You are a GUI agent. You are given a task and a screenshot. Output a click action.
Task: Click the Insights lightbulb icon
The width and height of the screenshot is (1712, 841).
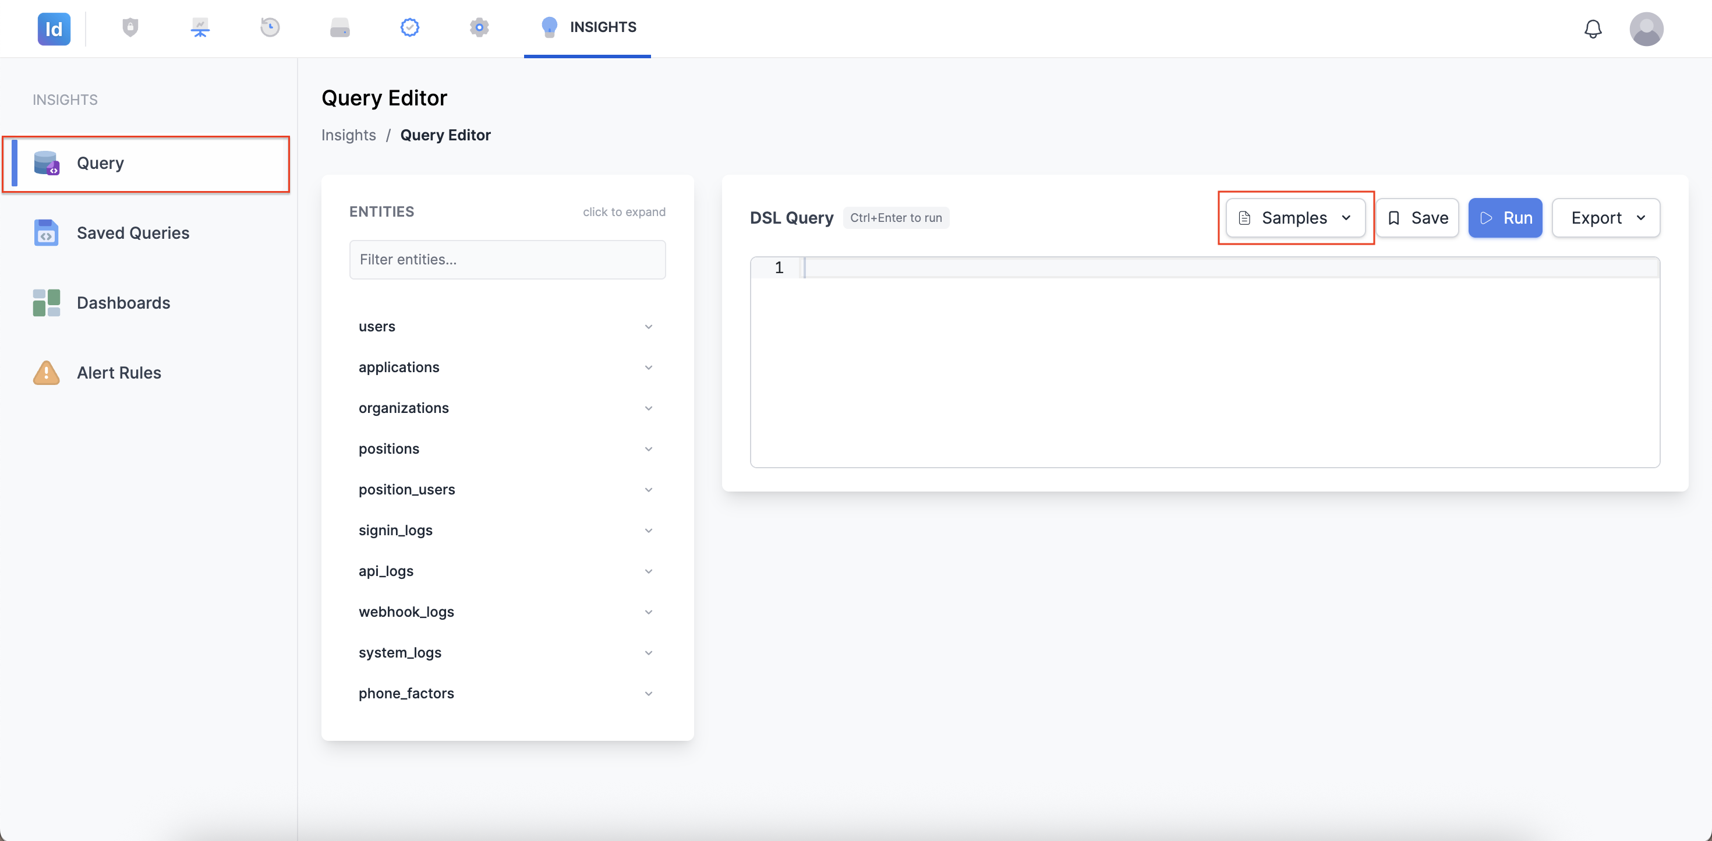tap(549, 27)
